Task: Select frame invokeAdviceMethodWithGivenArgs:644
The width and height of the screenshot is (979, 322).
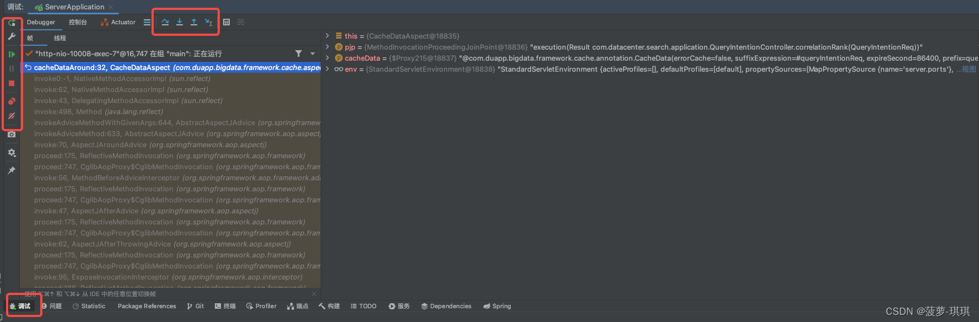Action: tap(171, 122)
